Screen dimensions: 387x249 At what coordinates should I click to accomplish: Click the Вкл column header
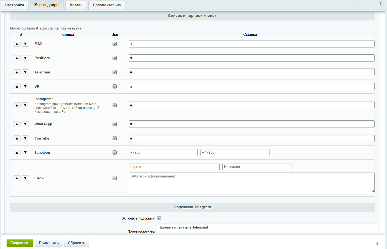[x=115, y=34]
